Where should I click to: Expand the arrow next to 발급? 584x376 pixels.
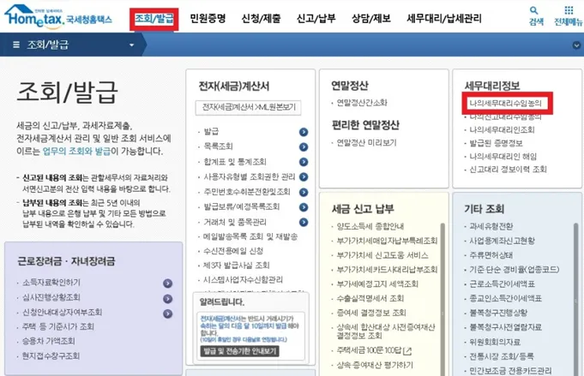coord(304,132)
